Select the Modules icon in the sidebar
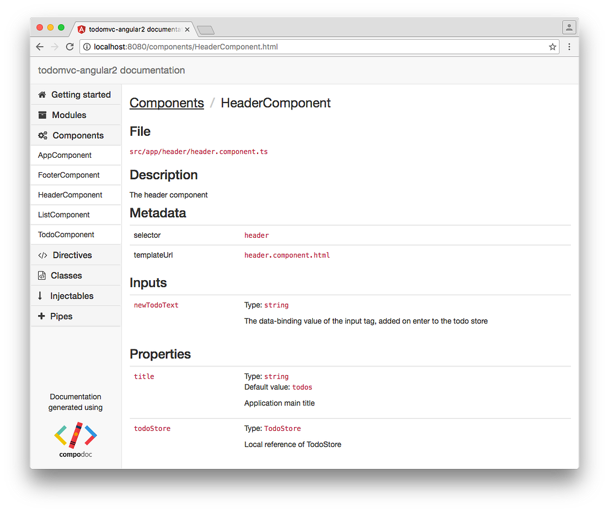The width and height of the screenshot is (609, 512). (42, 115)
